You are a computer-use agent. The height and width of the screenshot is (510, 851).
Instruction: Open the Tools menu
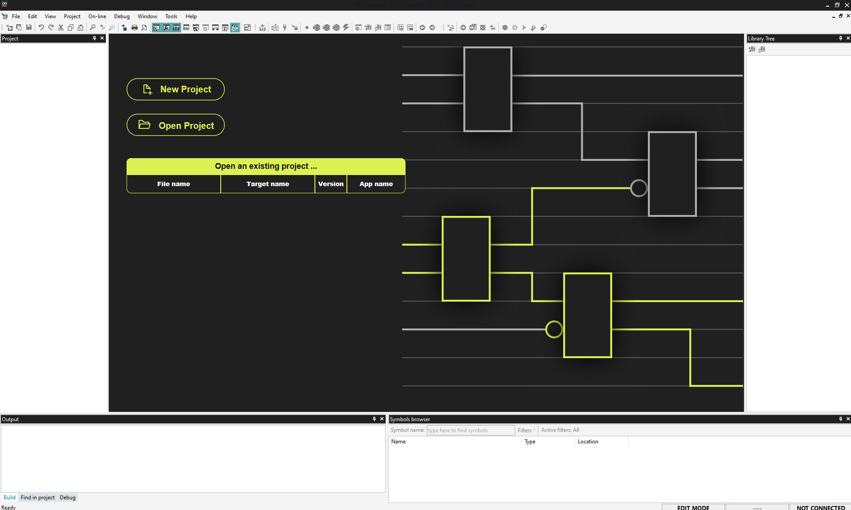171,16
